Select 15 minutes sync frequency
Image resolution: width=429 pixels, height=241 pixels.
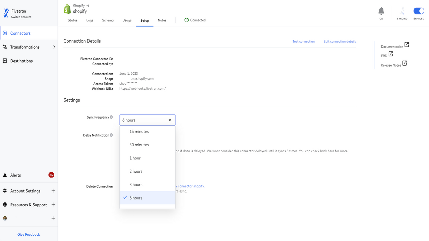147,132
